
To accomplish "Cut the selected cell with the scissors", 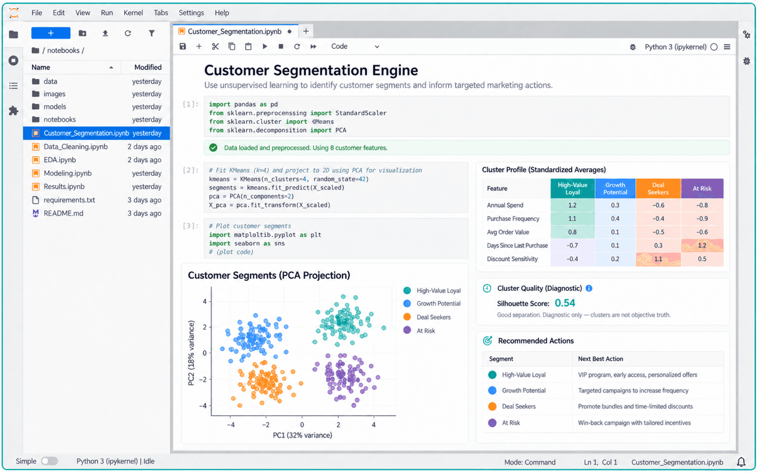I will (x=215, y=46).
